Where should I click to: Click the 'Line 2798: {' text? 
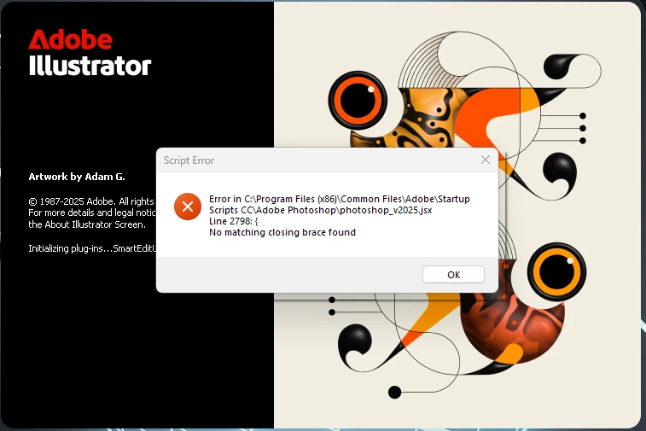click(234, 221)
